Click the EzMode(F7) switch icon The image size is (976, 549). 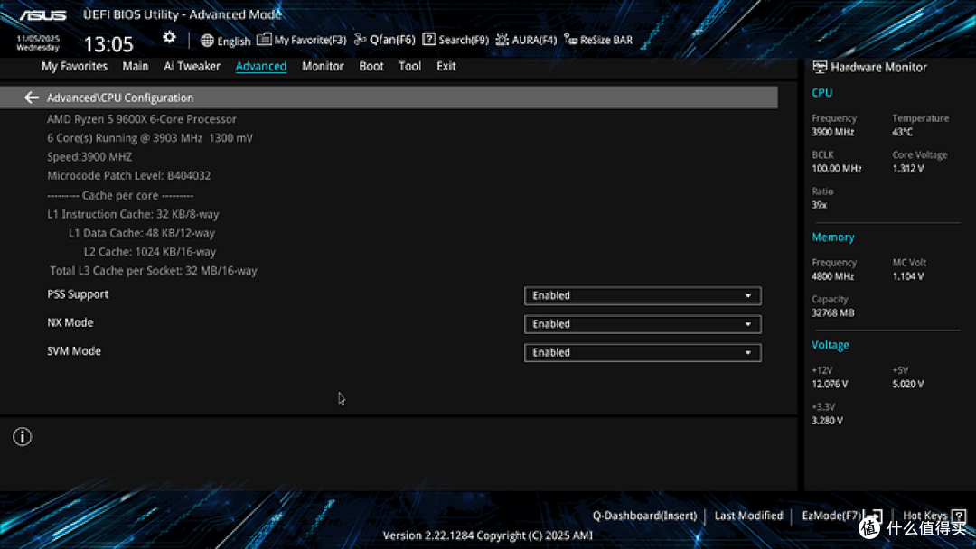click(x=875, y=516)
